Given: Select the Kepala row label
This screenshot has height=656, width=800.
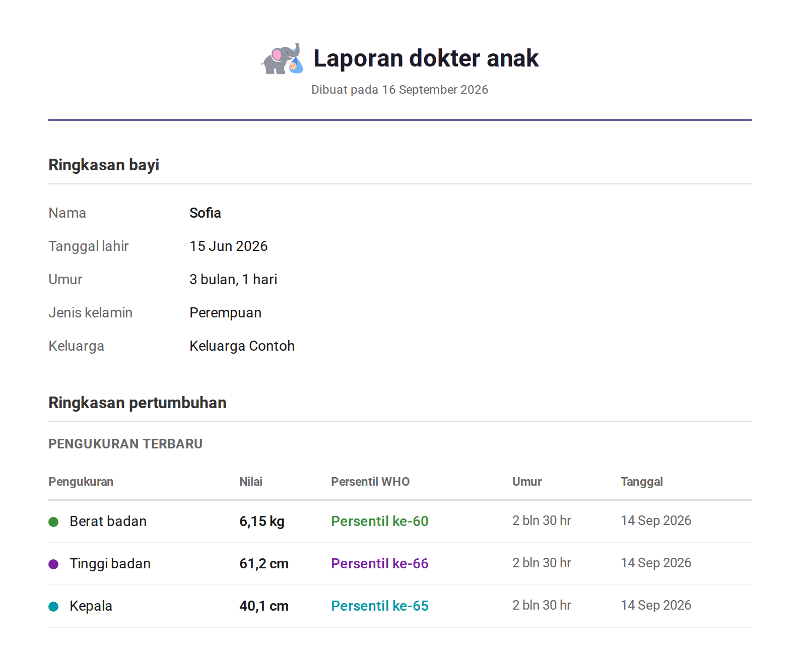Looking at the screenshot, I should point(91,606).
